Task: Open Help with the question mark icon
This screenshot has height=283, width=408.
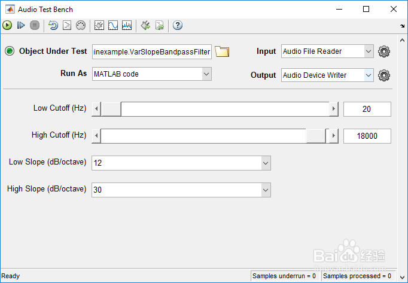Action: pos(177,25)
